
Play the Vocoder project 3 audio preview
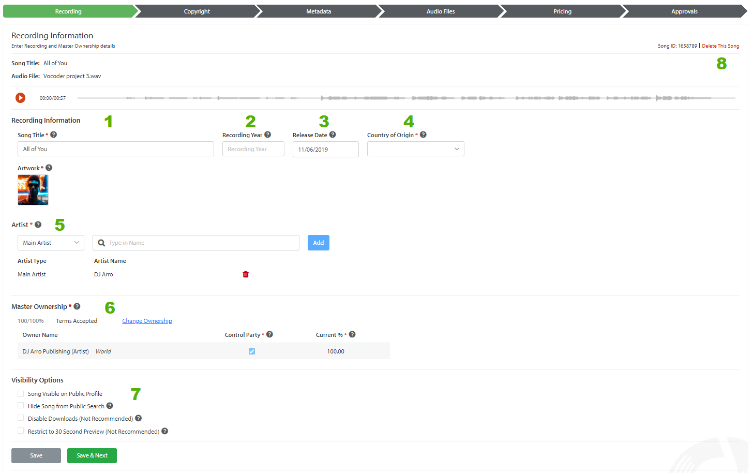click(x=20, y=98)
